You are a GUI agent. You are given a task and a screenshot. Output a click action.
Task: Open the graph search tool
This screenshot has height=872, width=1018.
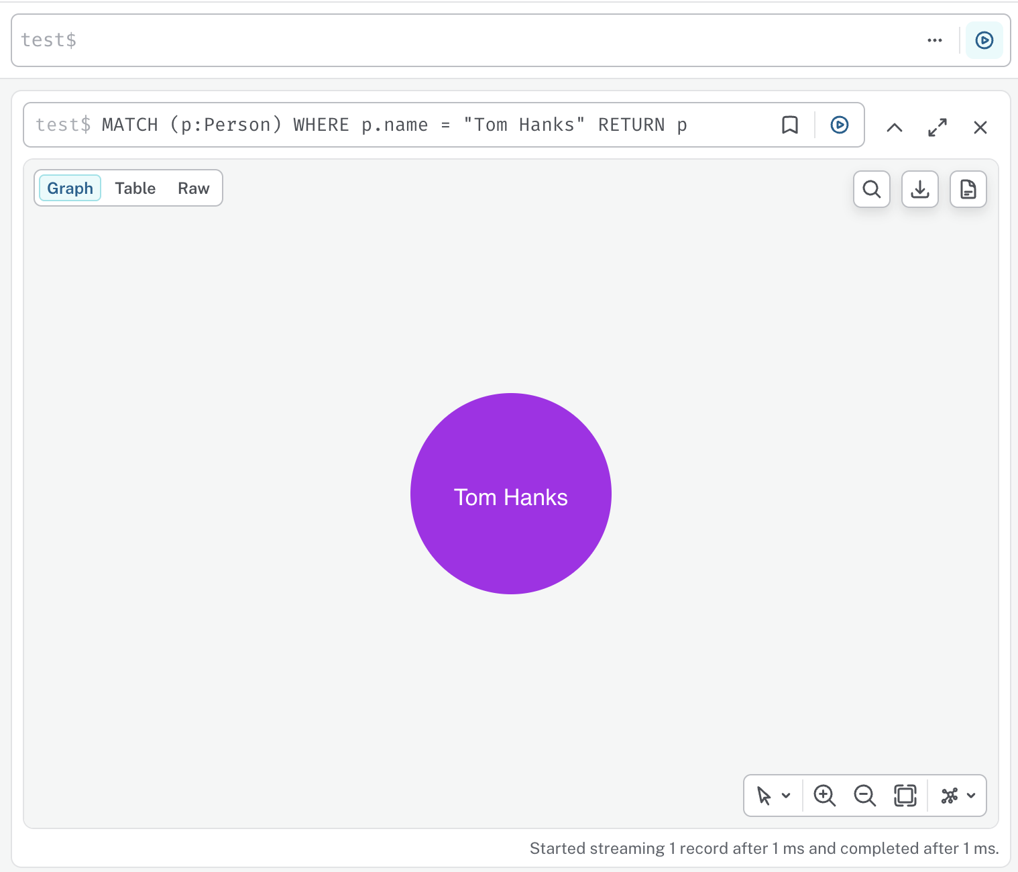coord(872,189)
